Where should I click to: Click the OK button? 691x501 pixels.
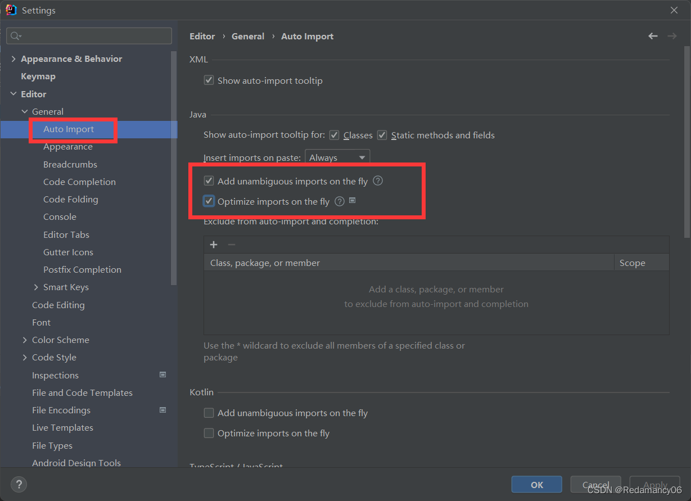point(536,485)
